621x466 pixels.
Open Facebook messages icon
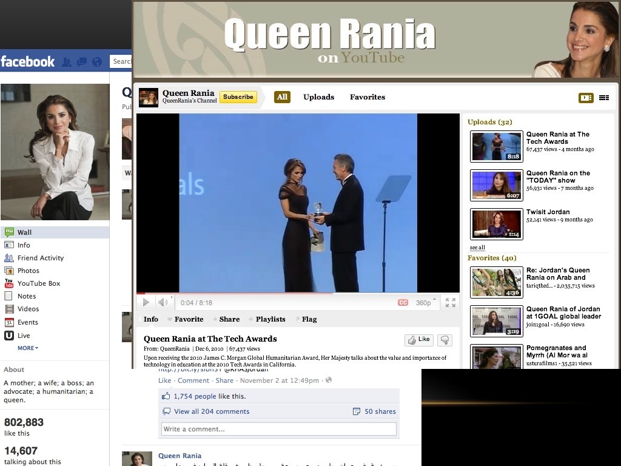point(82,62)
